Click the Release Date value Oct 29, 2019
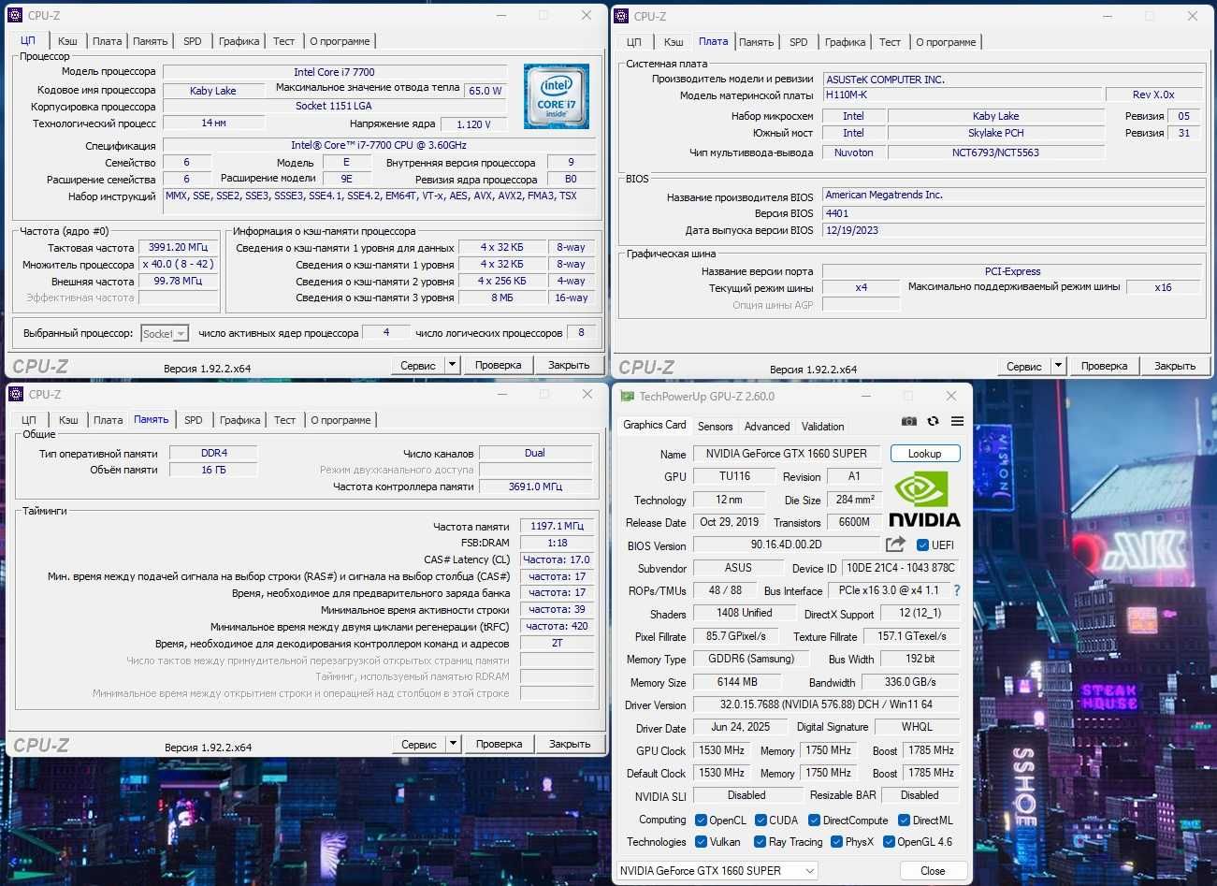 730,522
